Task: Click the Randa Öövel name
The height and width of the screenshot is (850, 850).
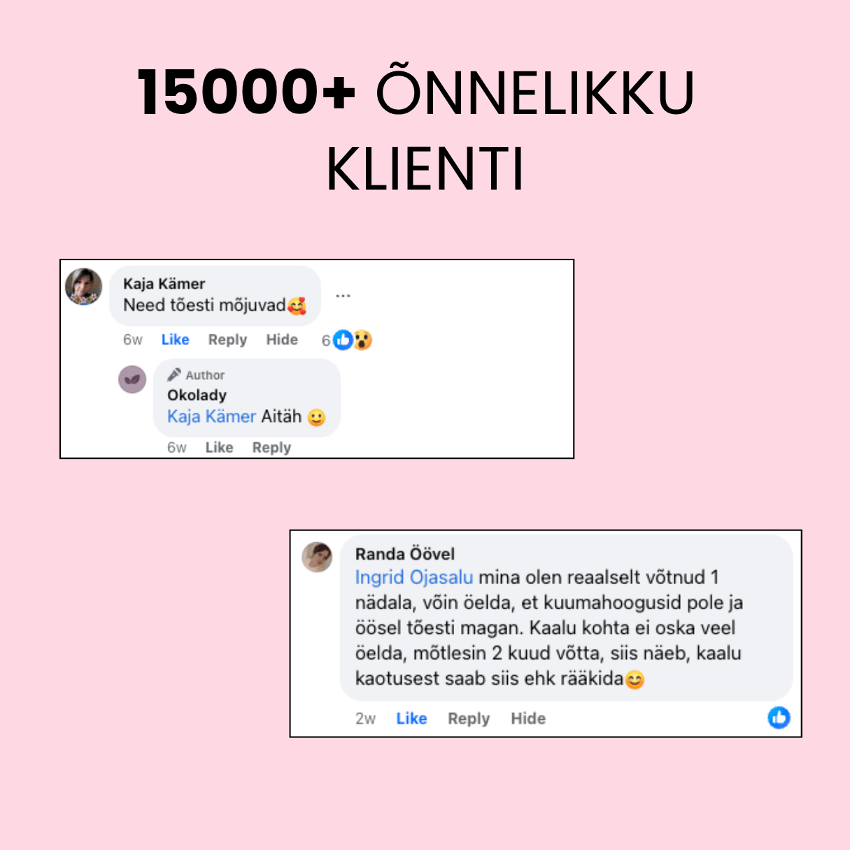Action: click(x=405, y=554)
